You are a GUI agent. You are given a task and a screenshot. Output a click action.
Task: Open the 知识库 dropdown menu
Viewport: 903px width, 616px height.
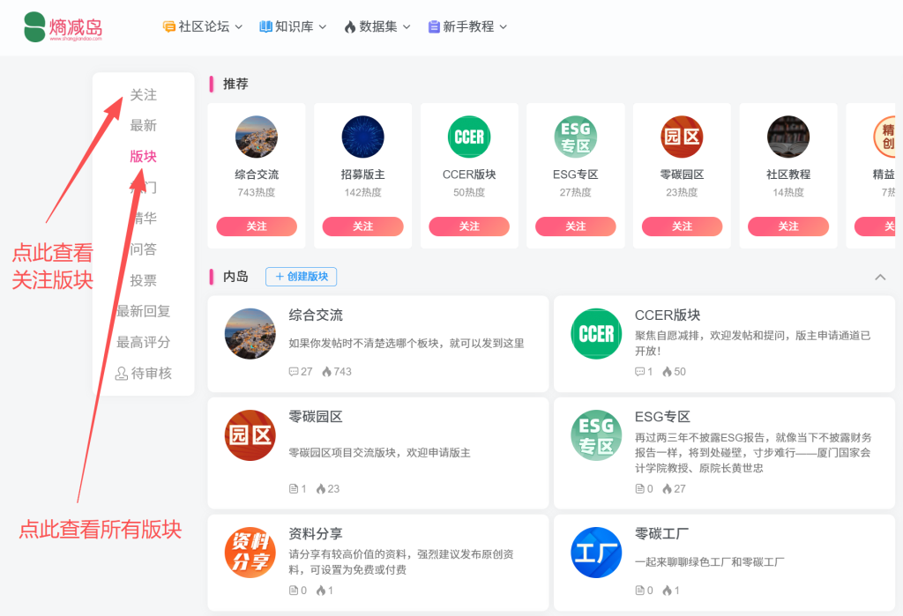(x=293, y=27)
